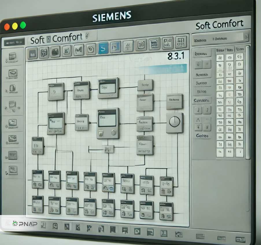
Task: Select the bottom-right block of the diagram
Action: coord(166,211)
